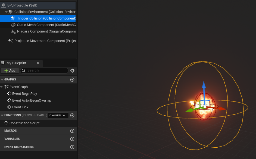This screenshot has width=256, height=159.
Task: Click the green plus Add button
Action: [10, 70]
